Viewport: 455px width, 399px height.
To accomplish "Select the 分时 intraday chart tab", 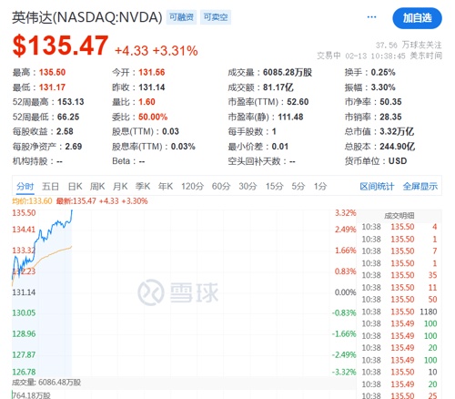I will pyautogui.click(x=25, y=186).
